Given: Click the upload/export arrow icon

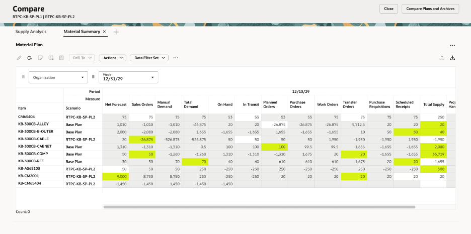Looking at the screenshot, I should [442, 58].
